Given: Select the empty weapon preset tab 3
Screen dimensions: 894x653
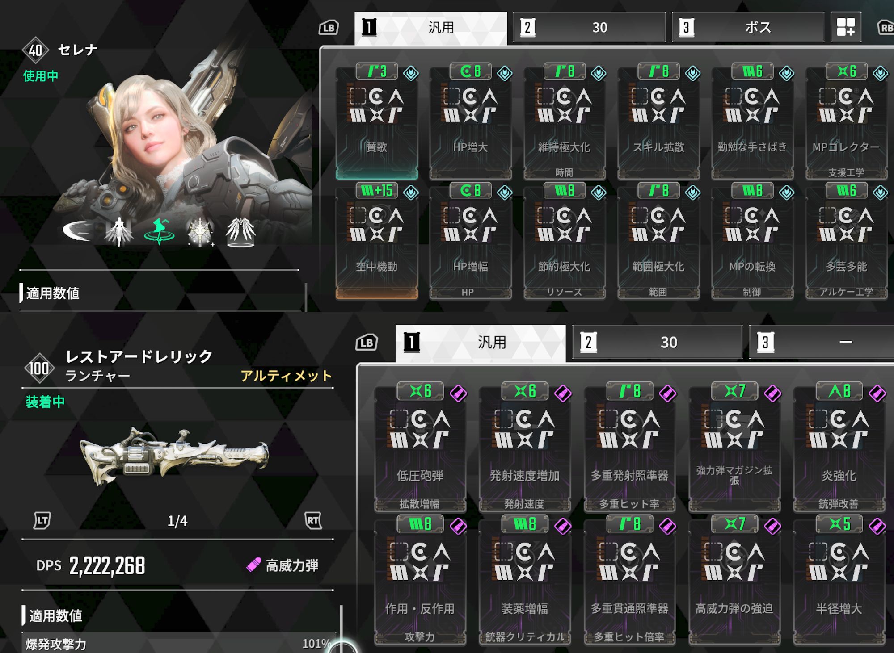Looking at the screenshot, I should 822,342.
